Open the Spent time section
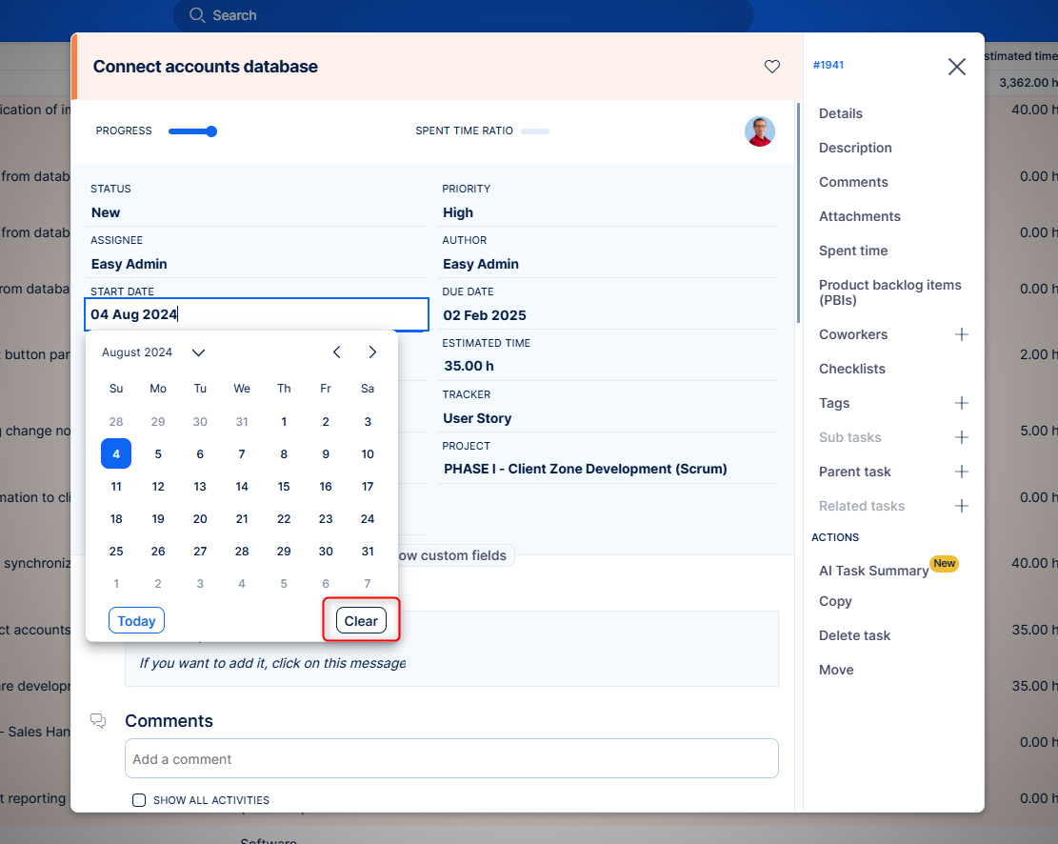This screenshot has width=1058, height=844. point(852,251)
